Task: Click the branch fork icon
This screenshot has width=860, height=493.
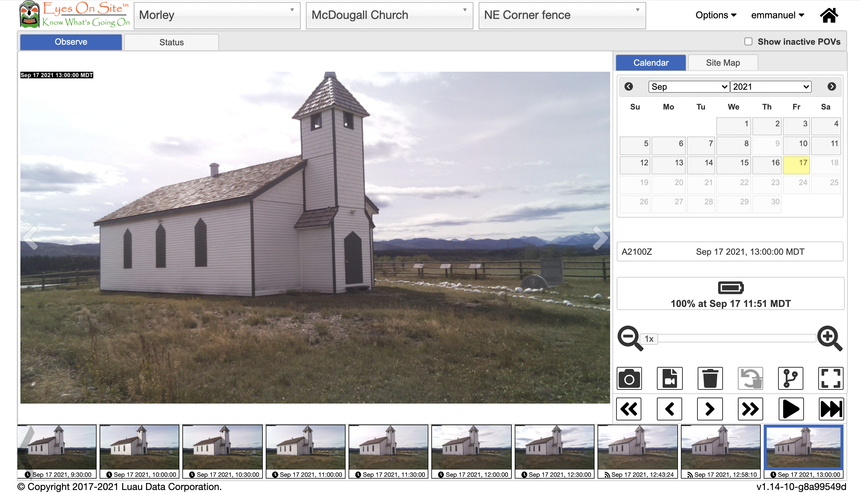Action: (790, 378)
